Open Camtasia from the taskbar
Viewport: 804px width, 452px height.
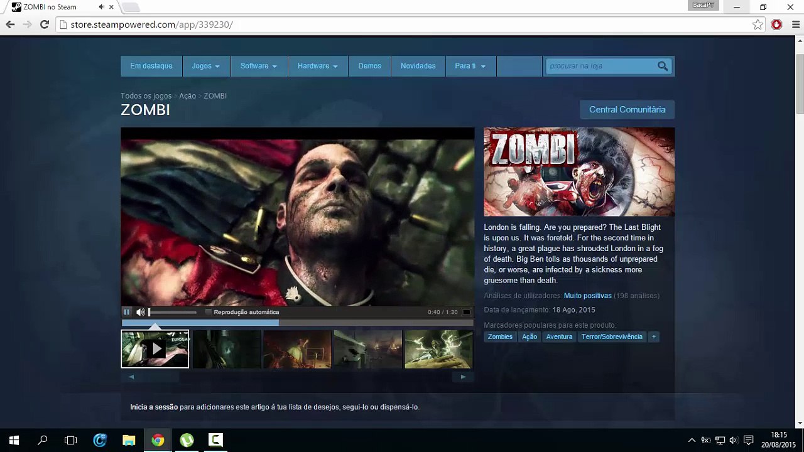click(x=215, y=440)
